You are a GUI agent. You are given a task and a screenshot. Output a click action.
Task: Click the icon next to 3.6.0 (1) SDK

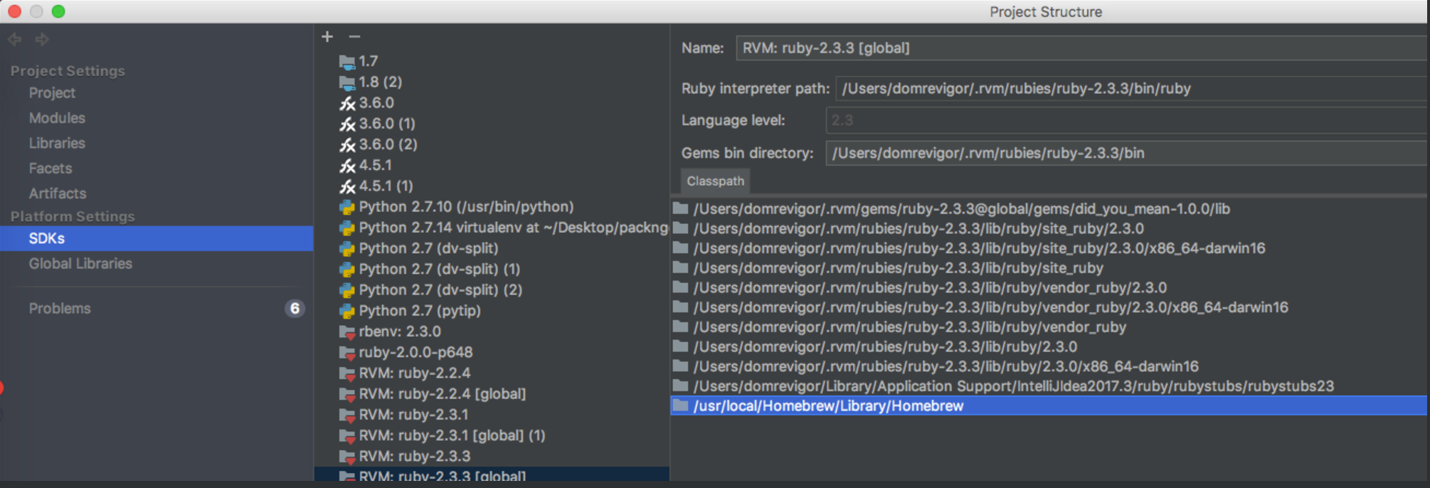(347, 124)
